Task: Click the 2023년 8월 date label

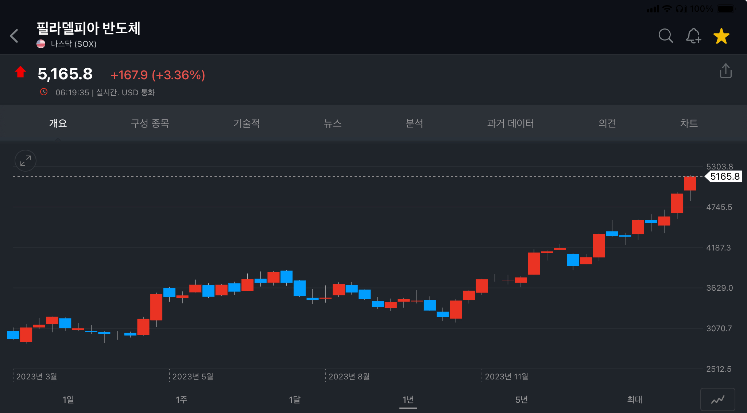Action: point(349,376)
